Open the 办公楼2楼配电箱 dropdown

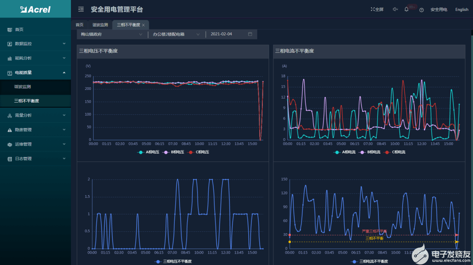(x=176, y=34)
